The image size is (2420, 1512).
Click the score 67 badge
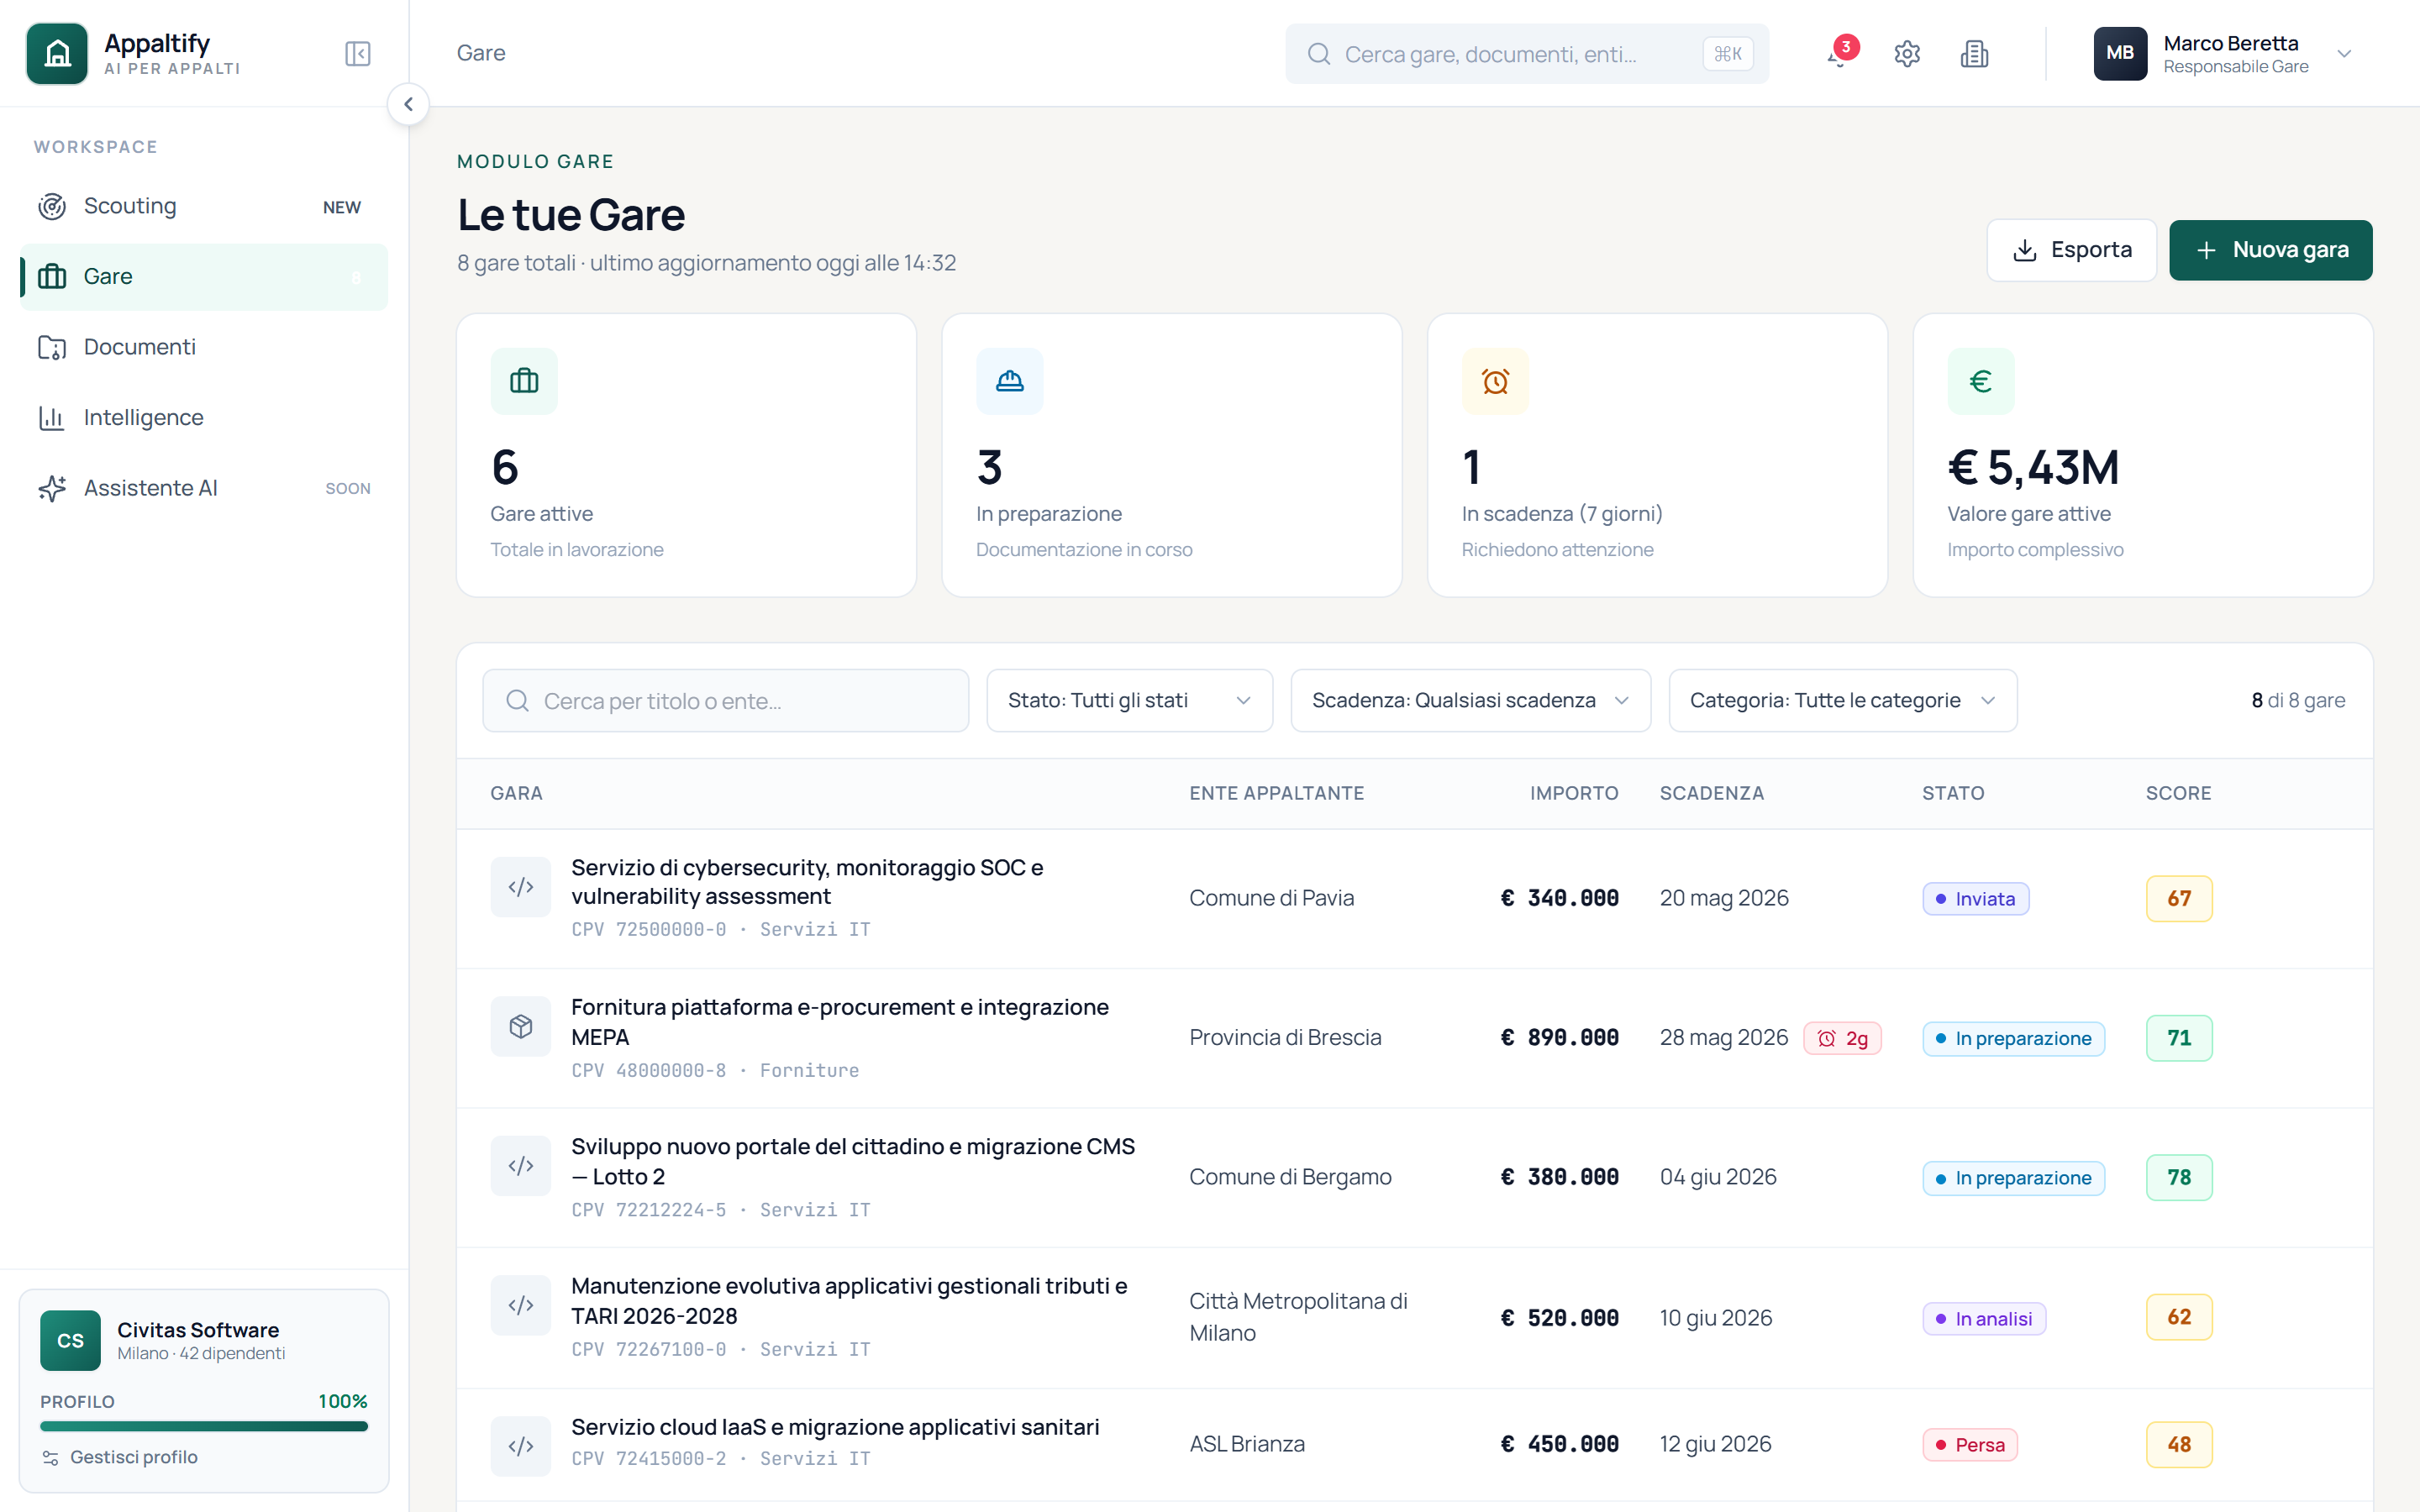2179,899
